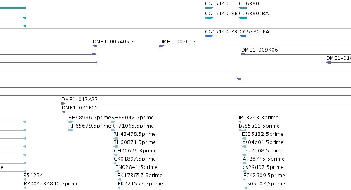Select the GH20629.3prime EST label
The width and height of the screenshot is (351, 190).
[x=135, y=151]
